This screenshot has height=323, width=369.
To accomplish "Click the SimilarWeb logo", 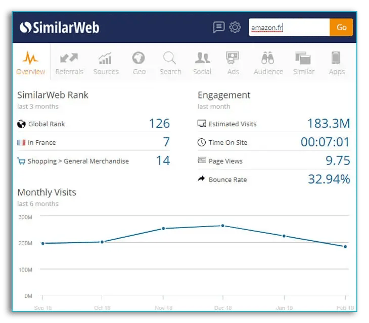I will click(60, 27).
